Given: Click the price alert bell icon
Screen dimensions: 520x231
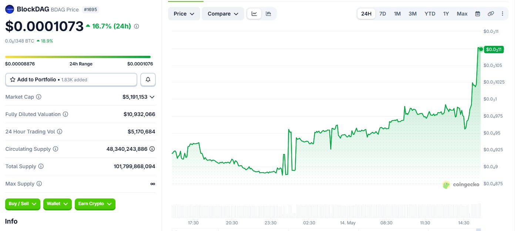Looking at the screenshot, I should [x=148, y=79].
